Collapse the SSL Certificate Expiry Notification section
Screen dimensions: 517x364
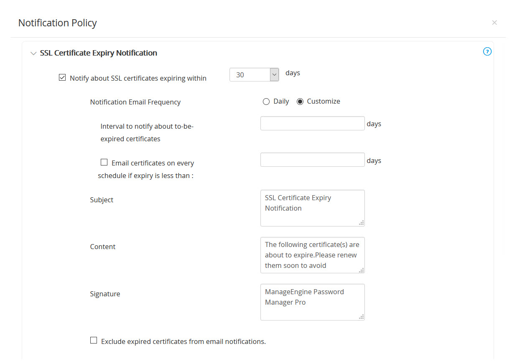[x=33, y=53]
